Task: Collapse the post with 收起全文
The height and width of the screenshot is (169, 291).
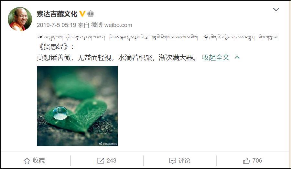Action: point(216,57)
